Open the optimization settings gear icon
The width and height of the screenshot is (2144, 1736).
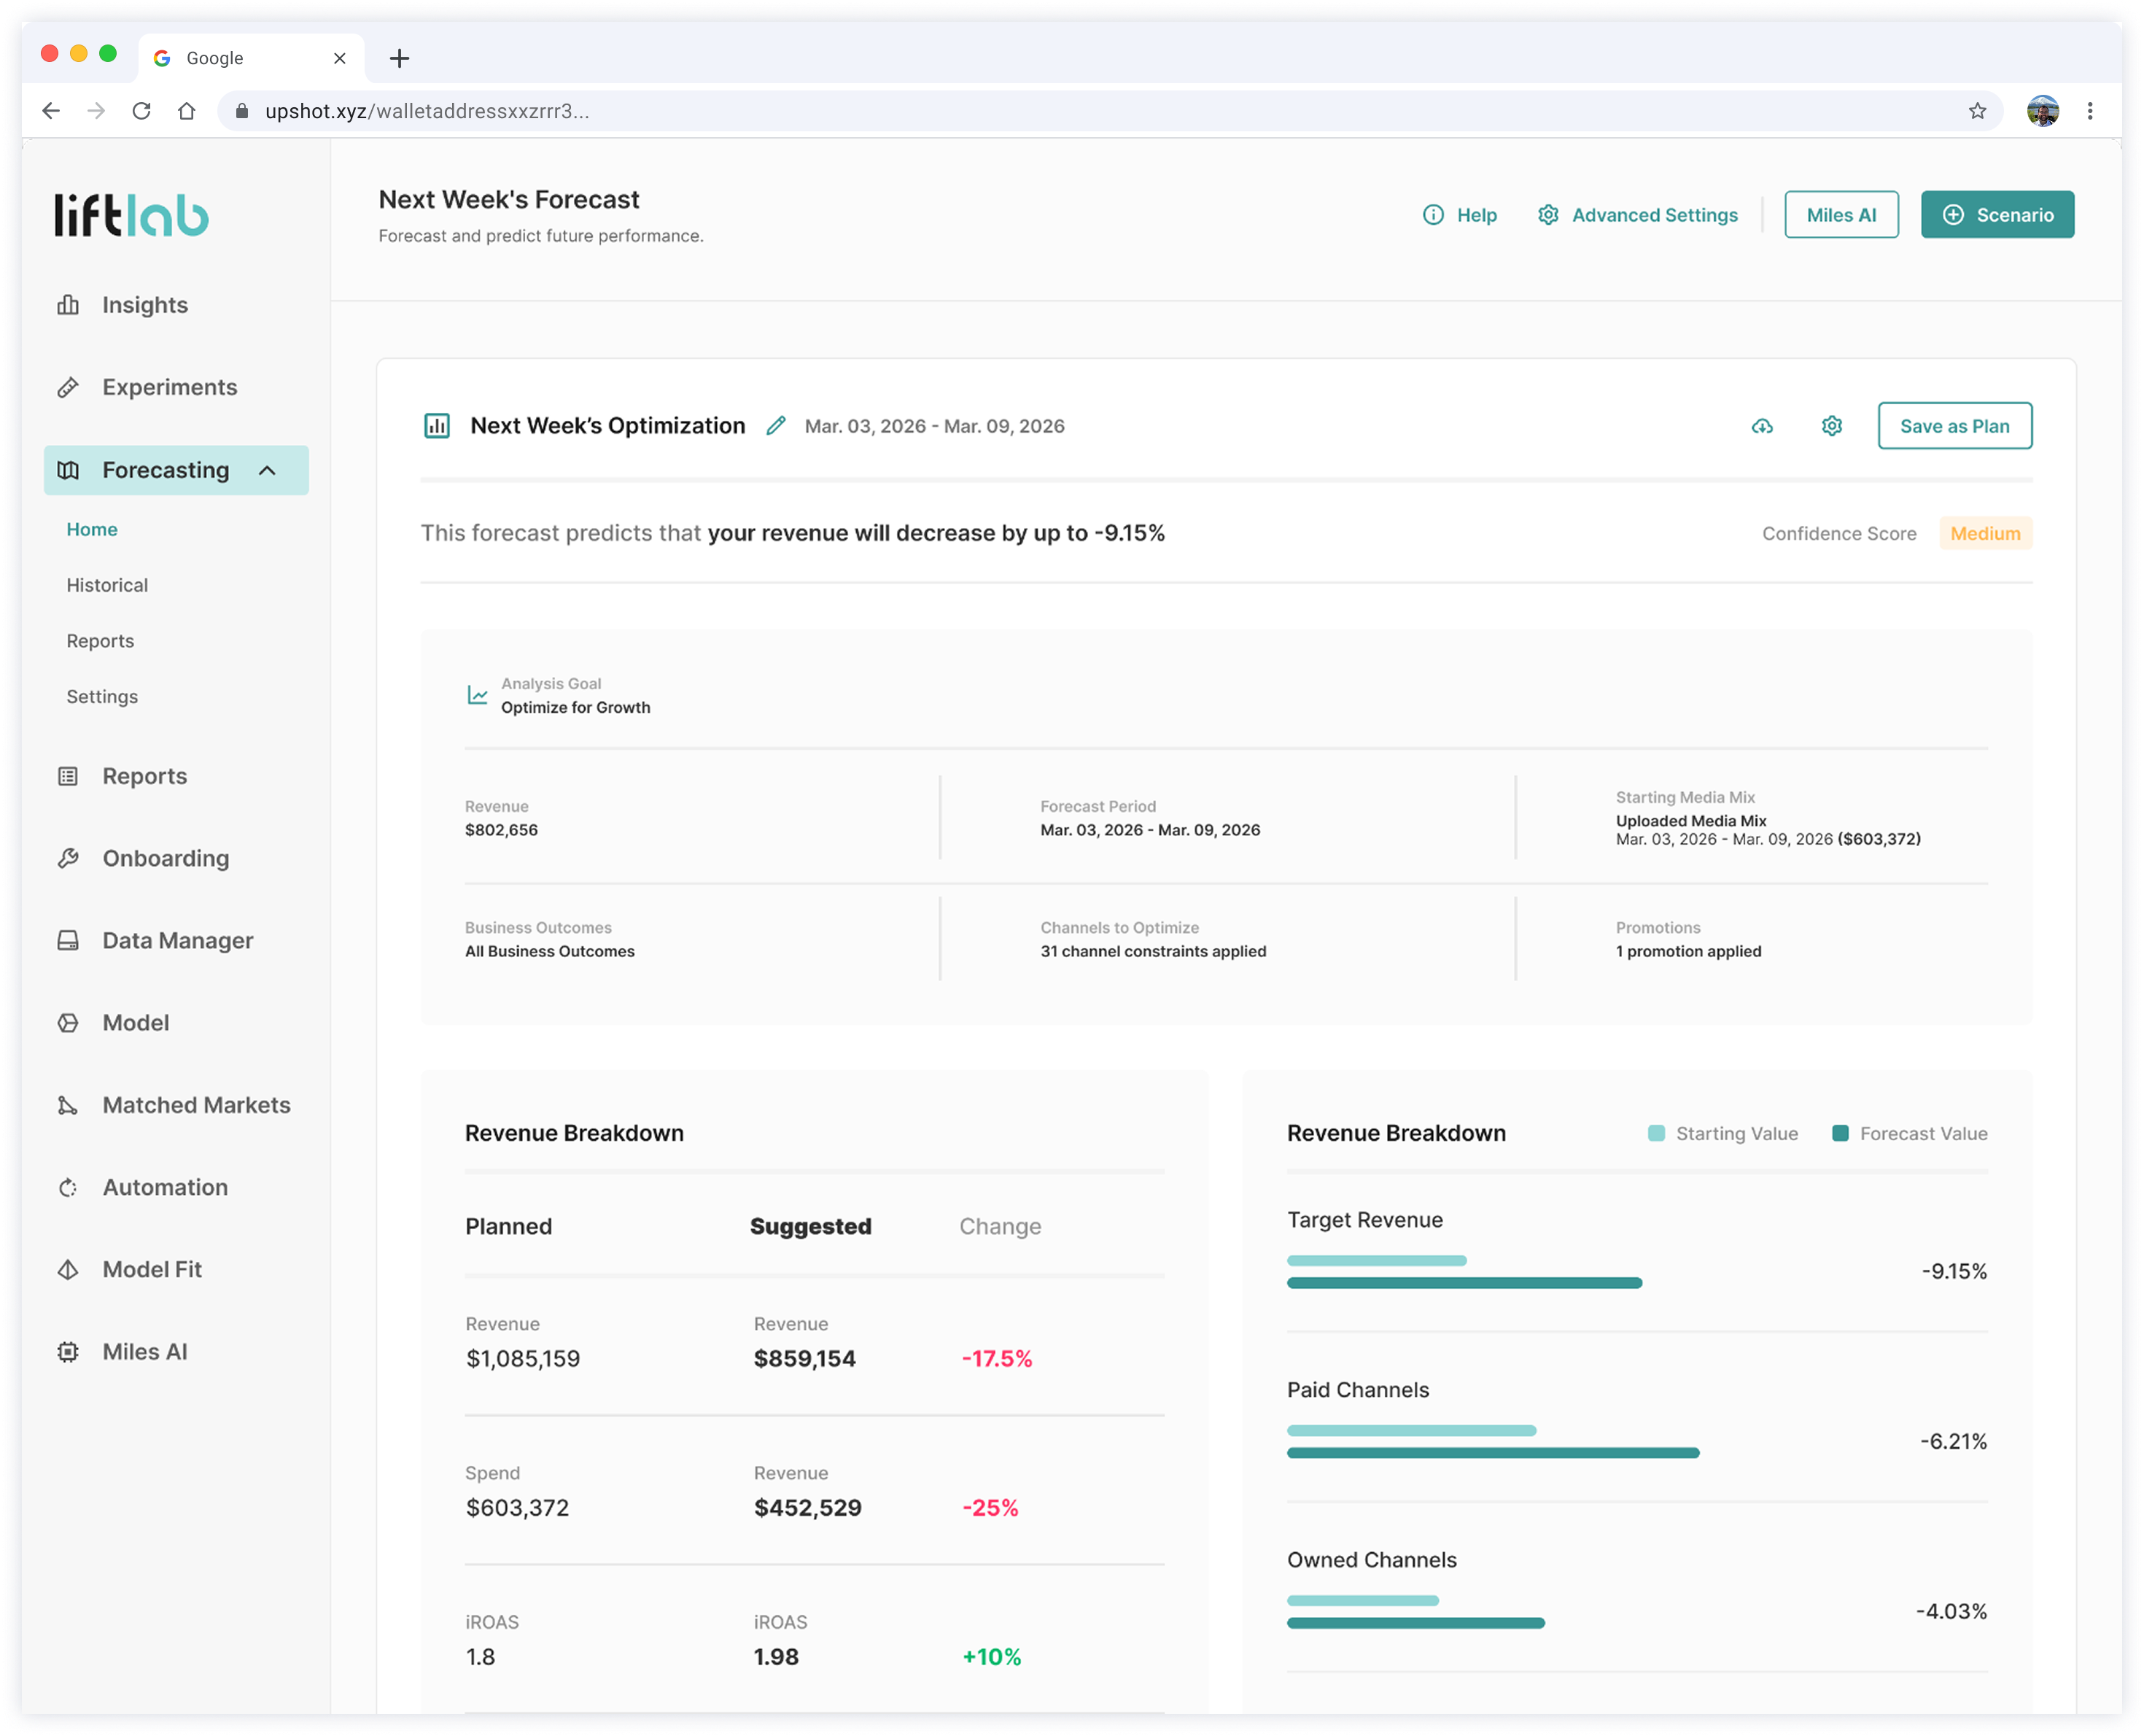tap(1831, 426)
